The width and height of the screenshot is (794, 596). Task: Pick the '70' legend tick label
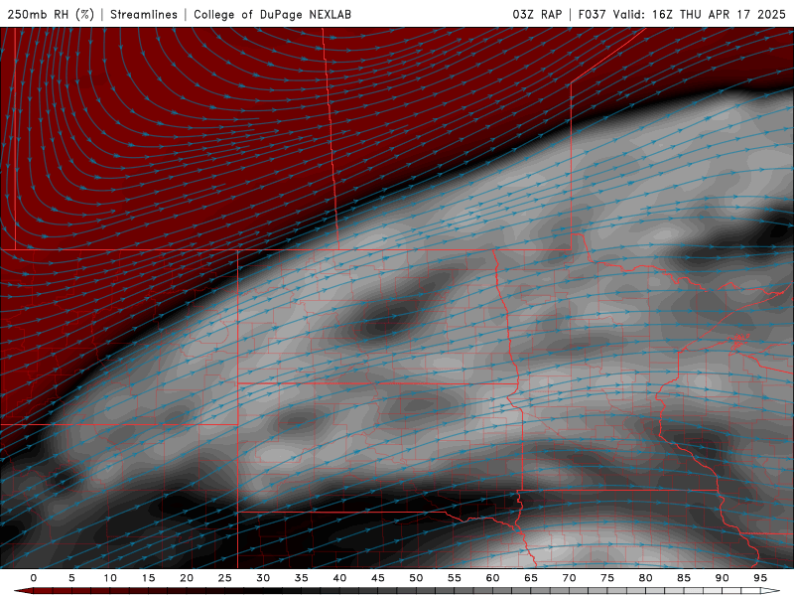coord(569,578)
